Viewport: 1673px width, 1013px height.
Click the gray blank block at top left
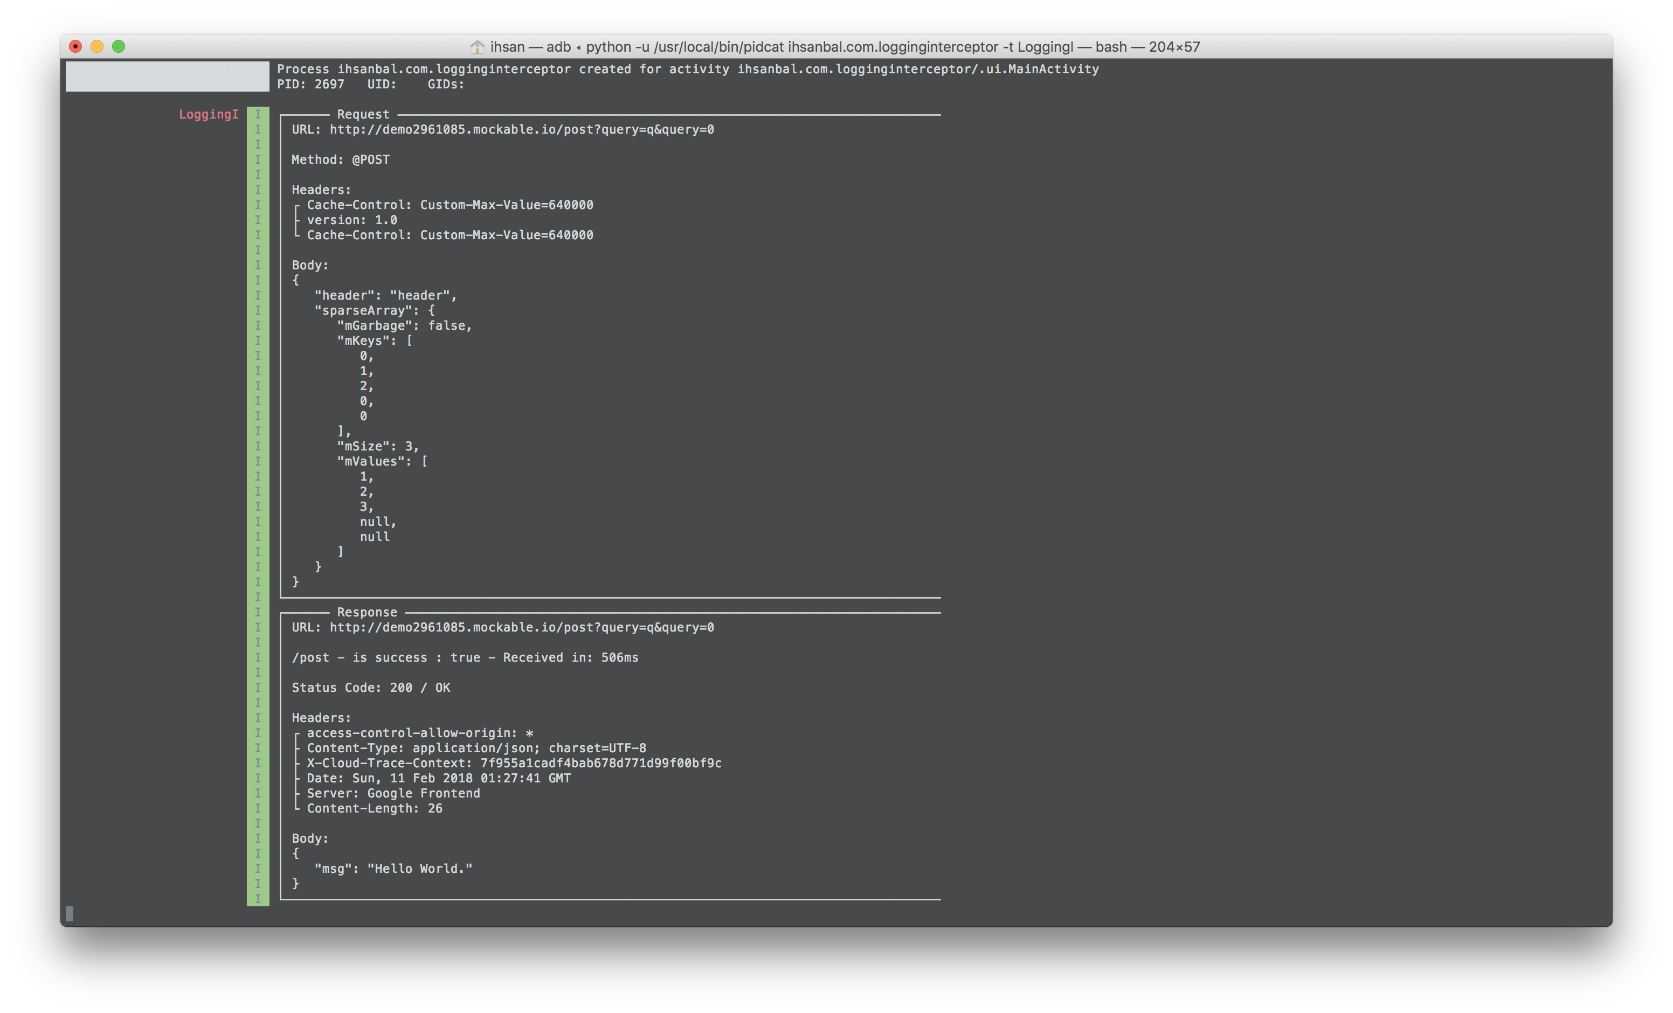point(167,76)
